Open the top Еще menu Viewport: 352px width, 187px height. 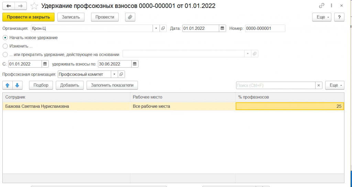322,17
